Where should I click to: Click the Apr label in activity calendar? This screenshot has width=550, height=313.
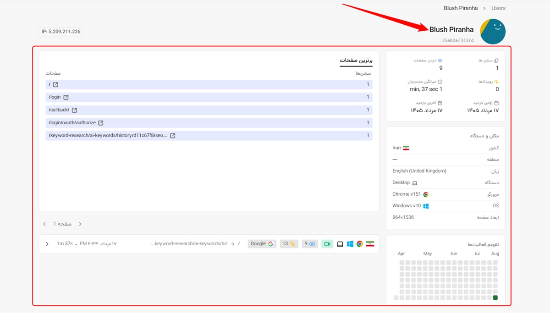[x=401, y=253]
